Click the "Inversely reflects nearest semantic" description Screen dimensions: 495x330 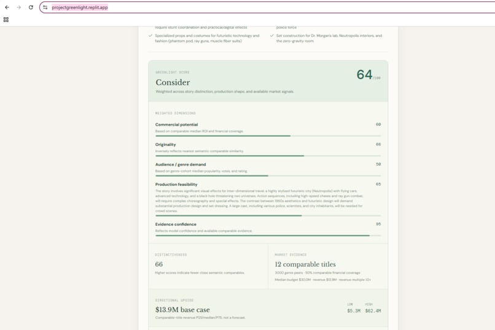tap(199, 151)
